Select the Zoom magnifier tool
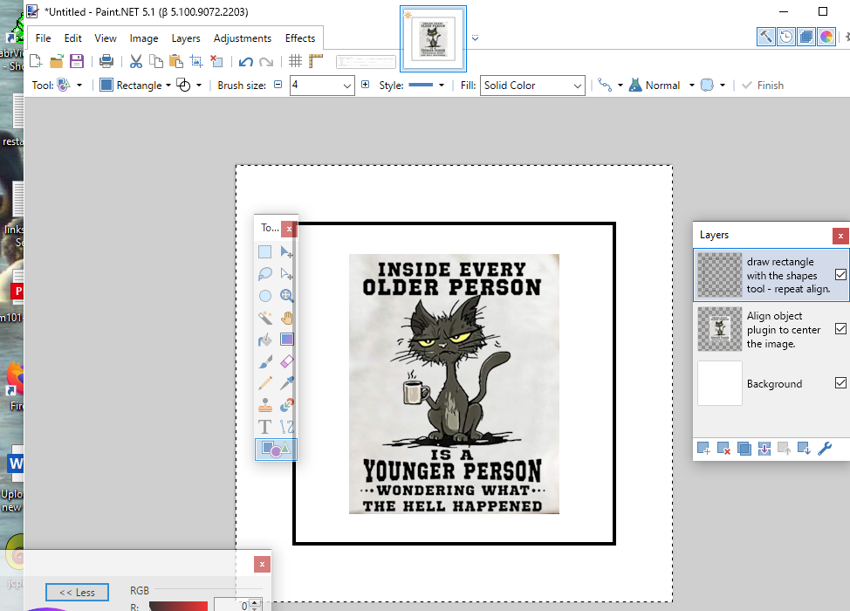 (x=287, y=296)
